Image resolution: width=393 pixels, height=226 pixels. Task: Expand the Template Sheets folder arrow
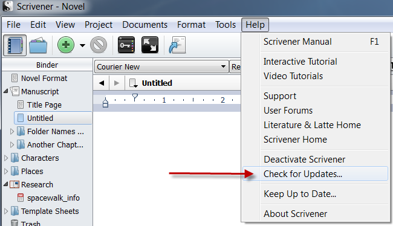[x=6, y=211]
